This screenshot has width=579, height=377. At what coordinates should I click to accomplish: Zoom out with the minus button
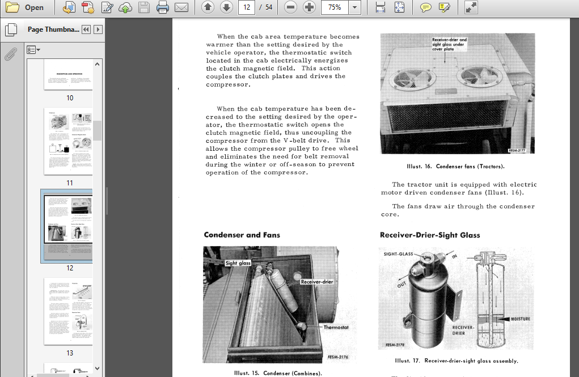pos(290,7)
